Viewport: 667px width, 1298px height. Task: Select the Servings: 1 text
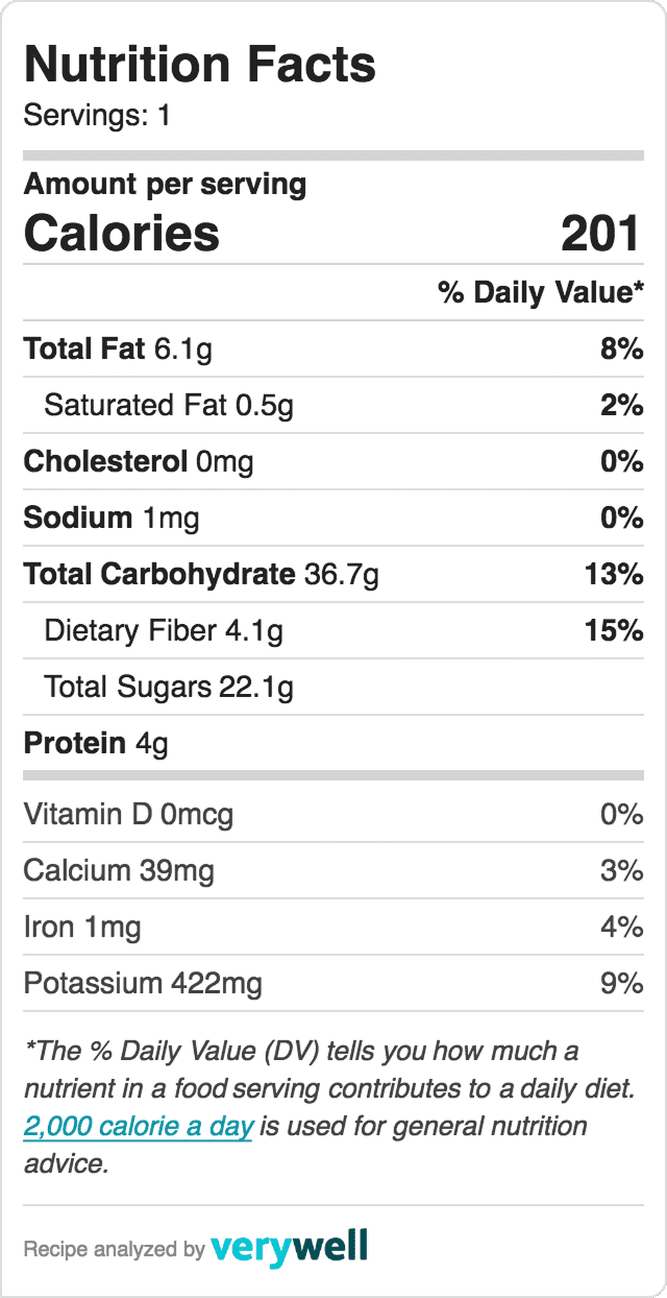(x=97, y=116)
